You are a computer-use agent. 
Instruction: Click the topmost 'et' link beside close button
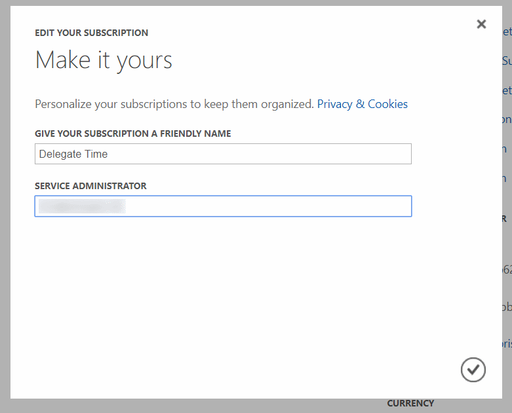[506, 31]
